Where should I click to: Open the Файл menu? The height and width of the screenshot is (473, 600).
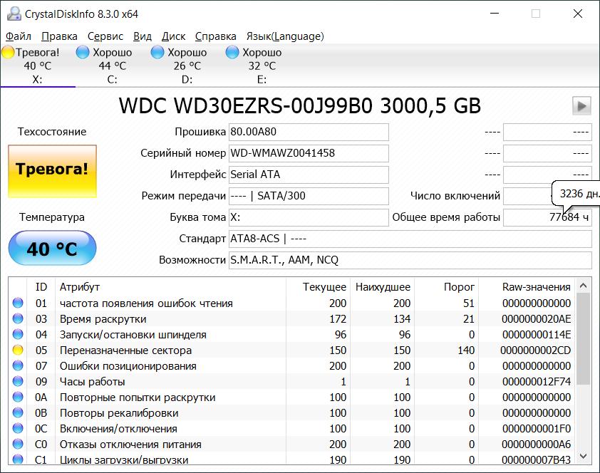click(19, 36)
